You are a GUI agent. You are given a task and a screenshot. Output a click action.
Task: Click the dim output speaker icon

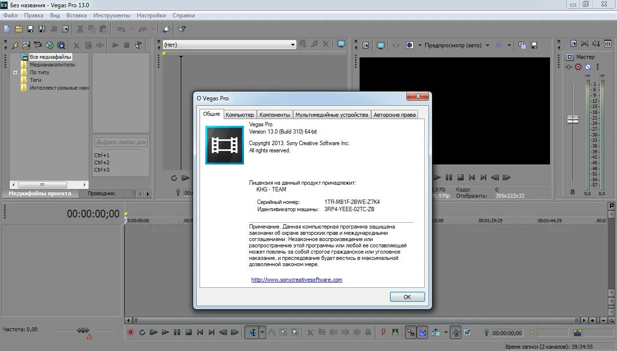tap(596, 43)
